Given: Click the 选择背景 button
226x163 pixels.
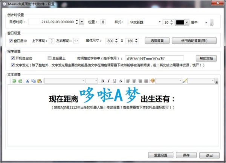Looking at the screenshot, I should [x=156, y=41].
